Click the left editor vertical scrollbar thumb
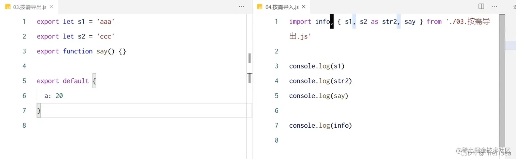This screenshot has height=159, width=516. point(249,58)
